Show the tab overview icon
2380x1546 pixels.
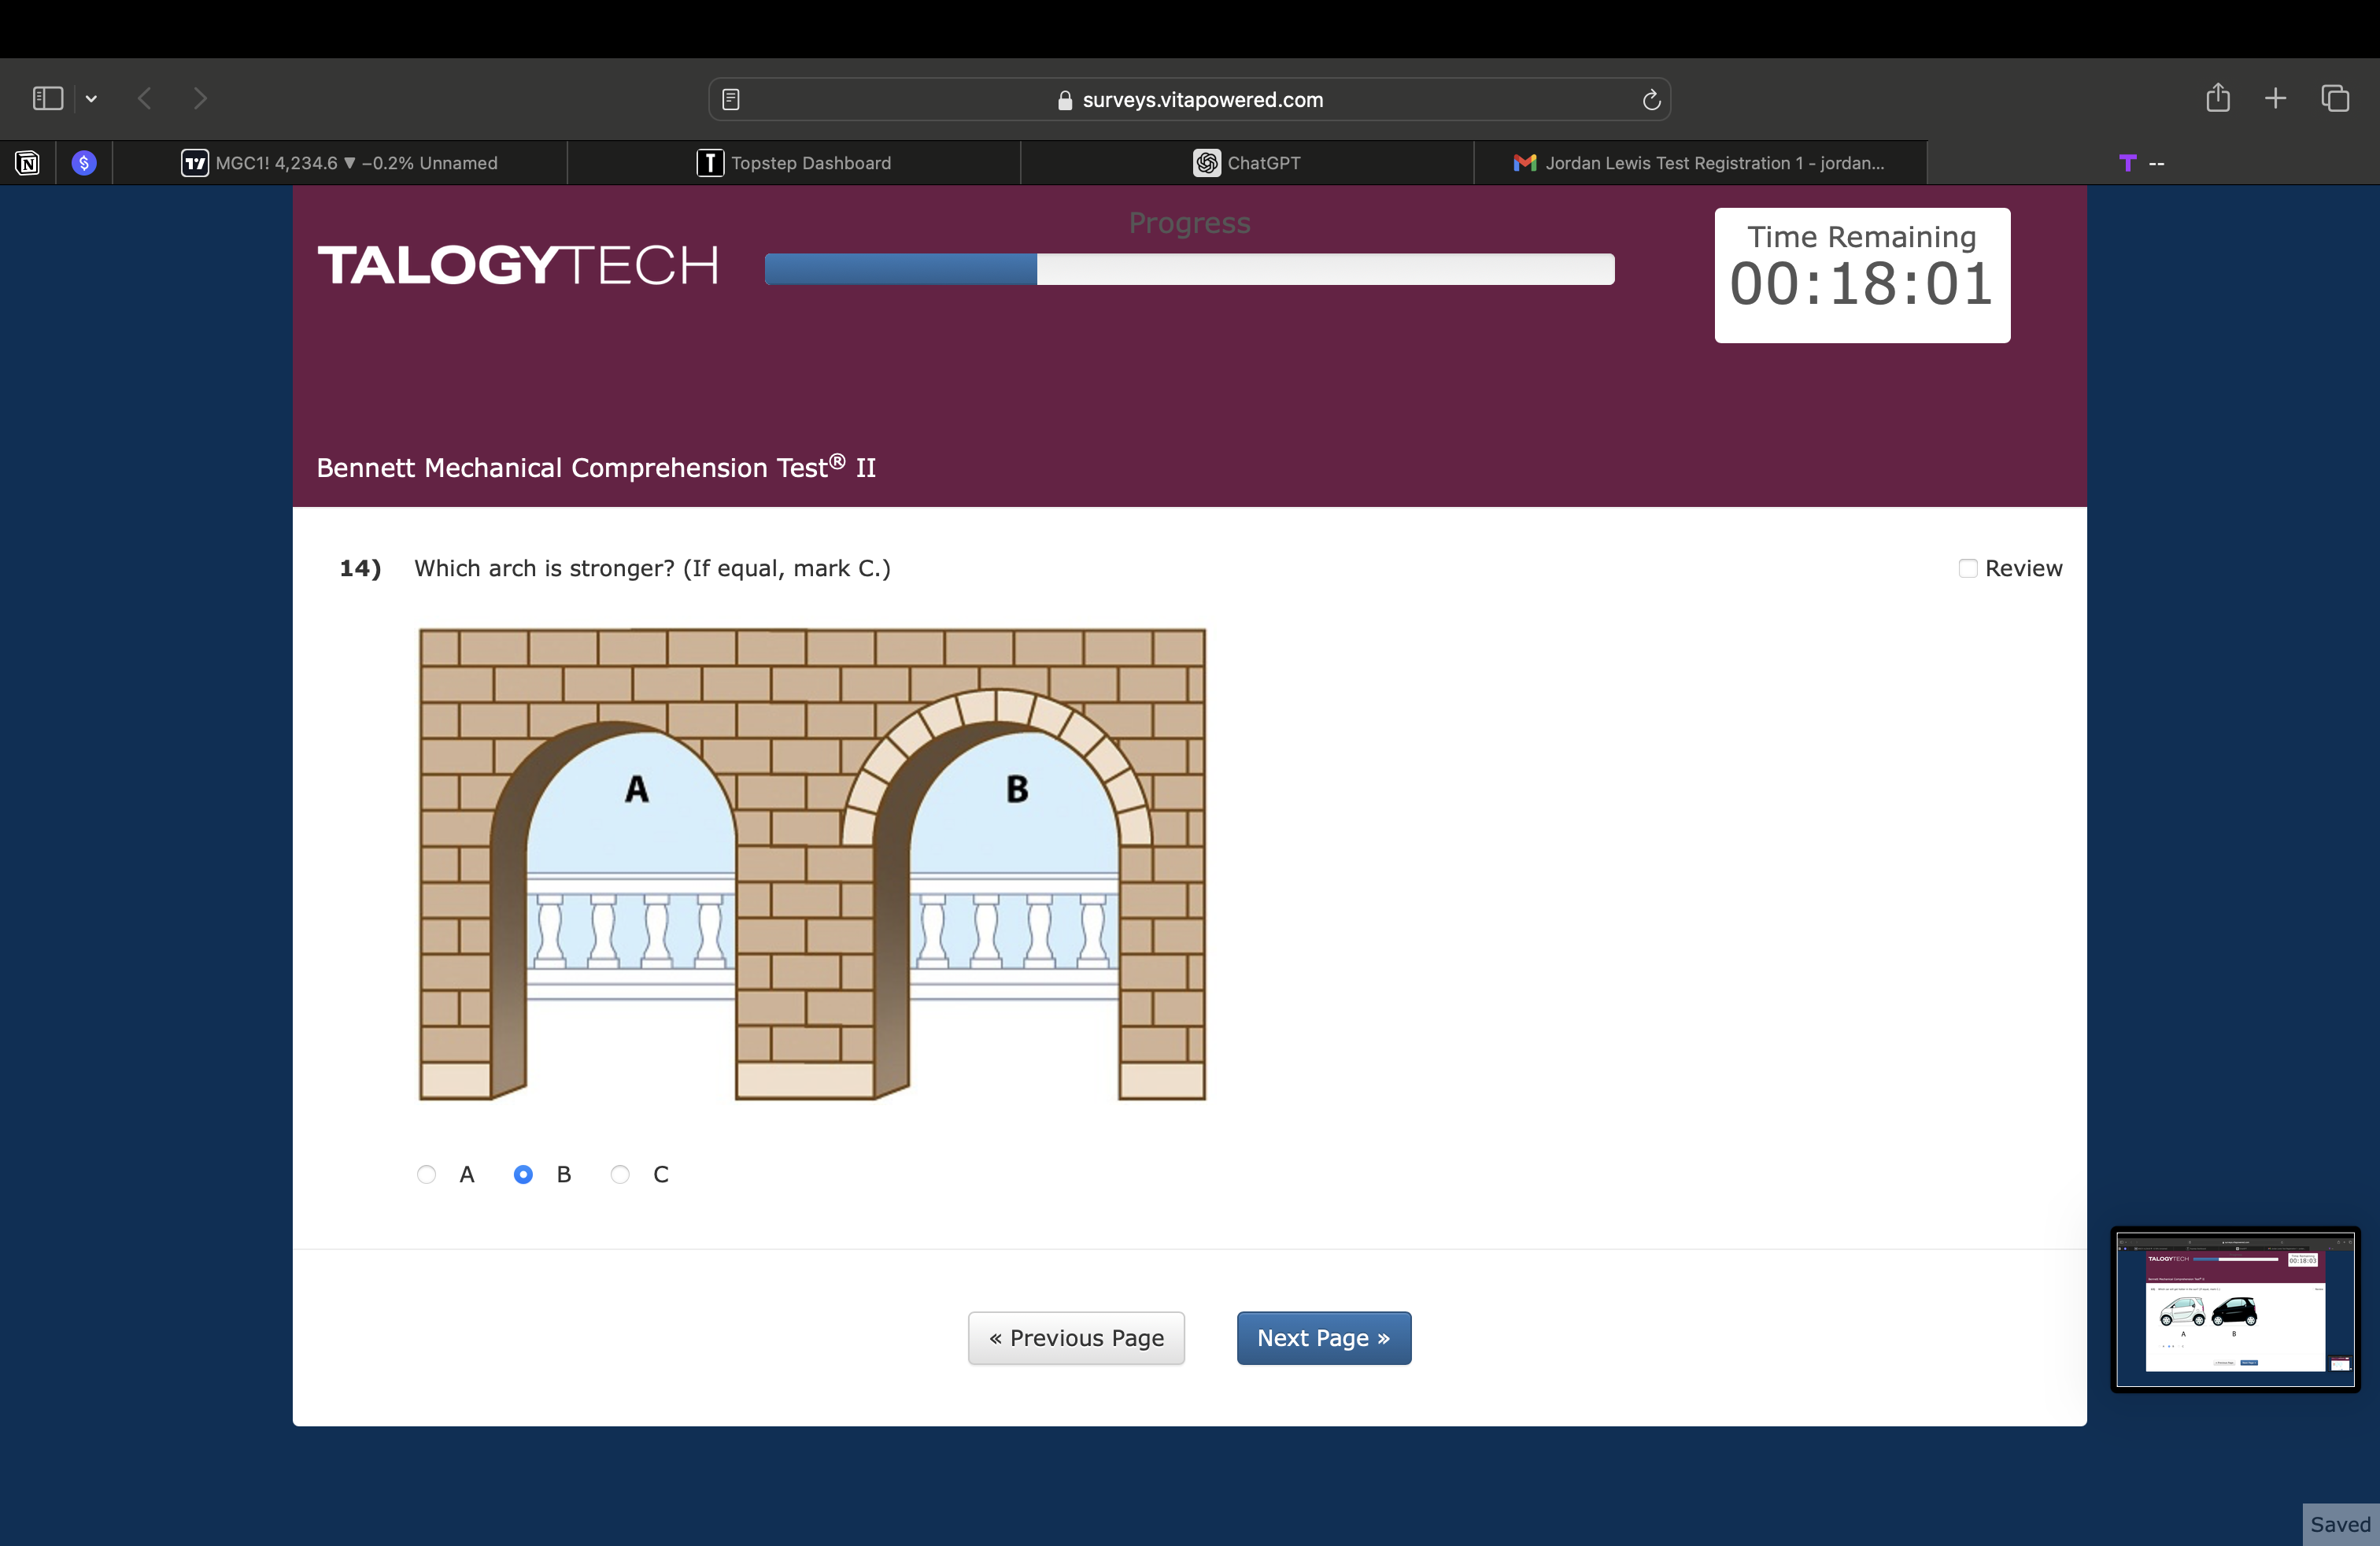(2335, 98)
